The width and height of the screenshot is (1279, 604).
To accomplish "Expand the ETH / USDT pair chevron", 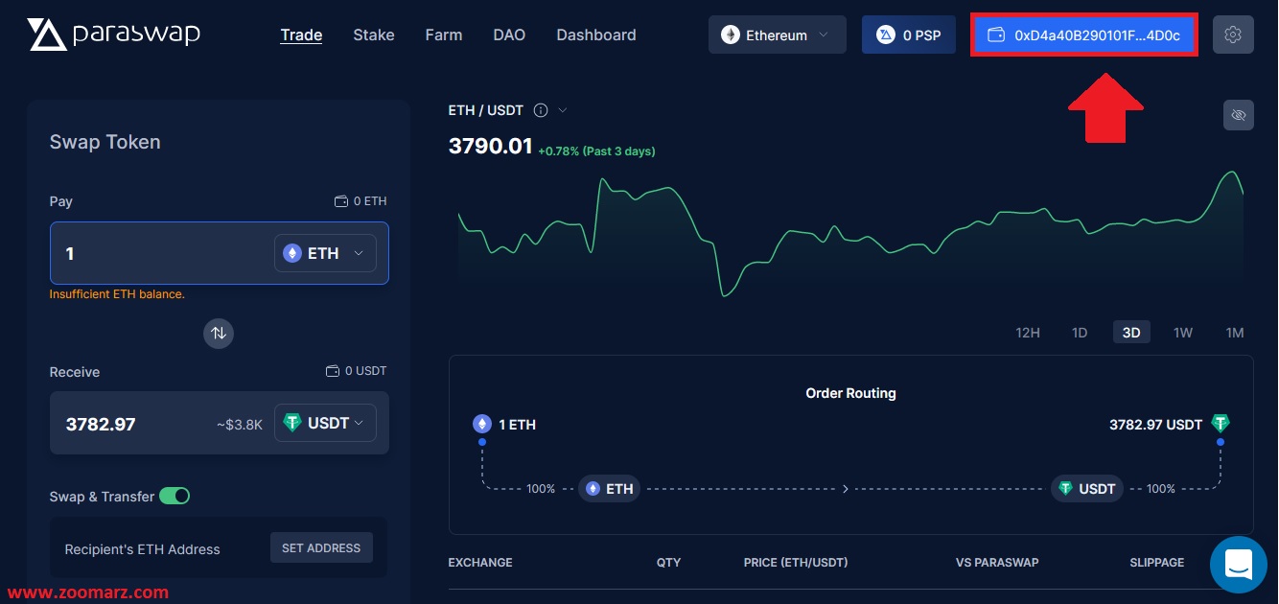I will [x=563, y=110].
